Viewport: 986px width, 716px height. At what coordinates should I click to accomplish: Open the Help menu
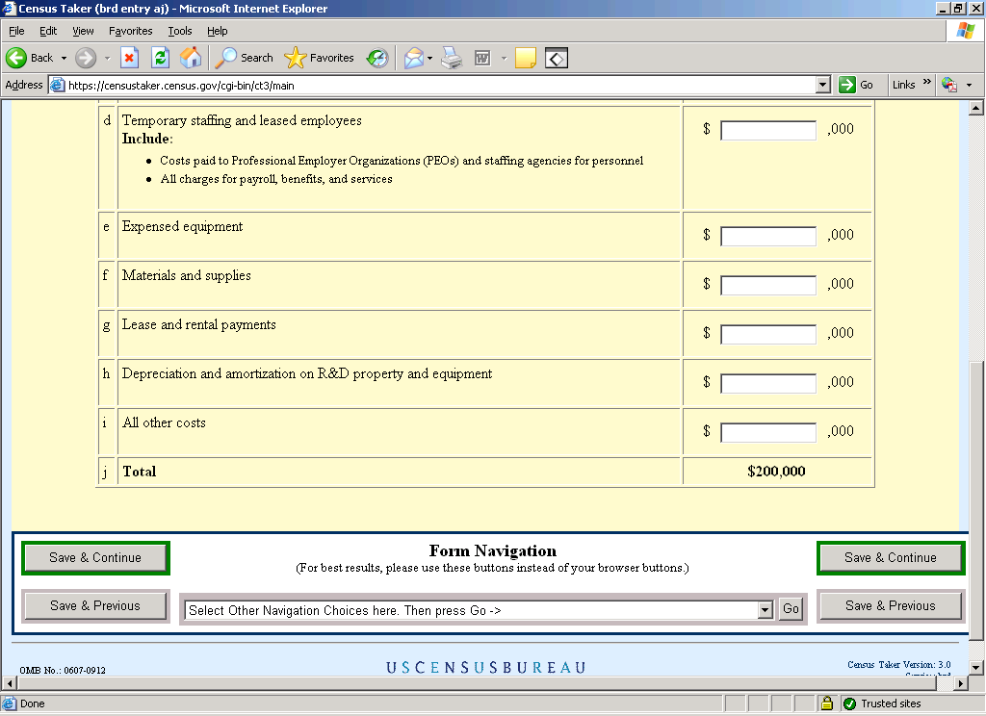(x=217, y=31)
